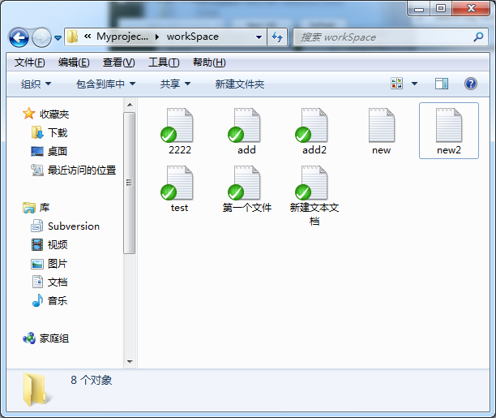Viewport: 496px width, 418px height.
Task: Click the 新建文件夹 button
Action: point(240,84)
